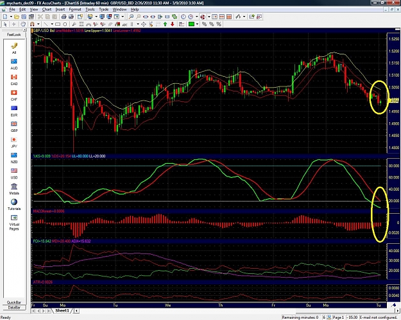Select the ABC text annotation tool

(125, 24)
